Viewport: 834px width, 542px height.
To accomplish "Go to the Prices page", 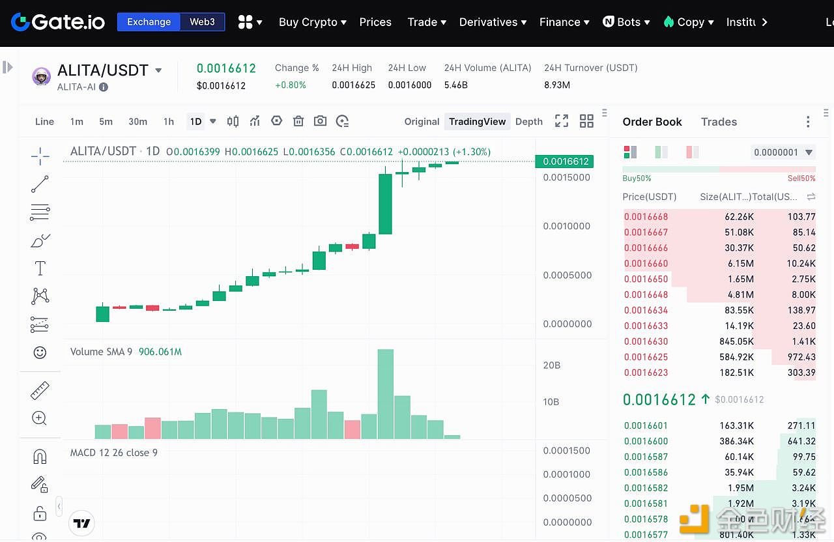I will [x=375, y=22].
